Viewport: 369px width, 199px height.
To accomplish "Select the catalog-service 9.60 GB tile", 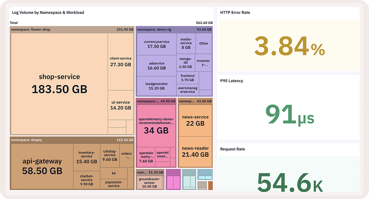I will click(110, 155).
